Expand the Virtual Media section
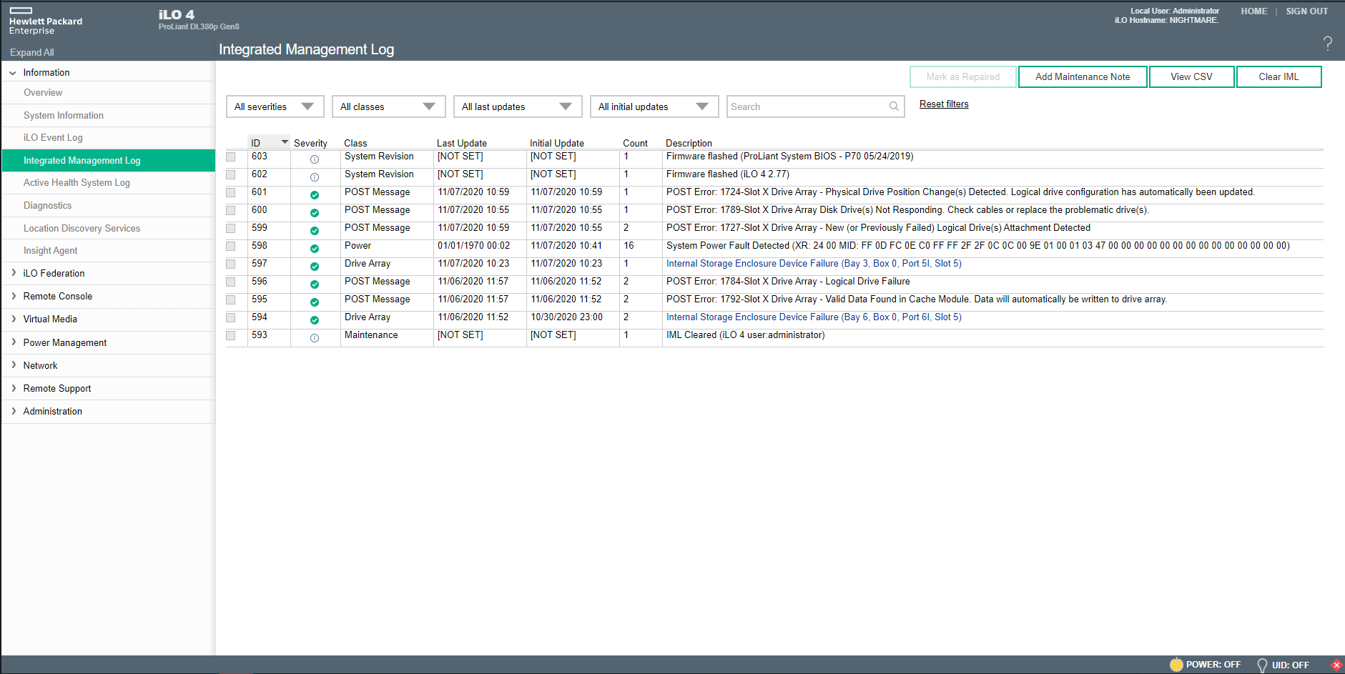 pyautogui.click(x=14, y=319)
